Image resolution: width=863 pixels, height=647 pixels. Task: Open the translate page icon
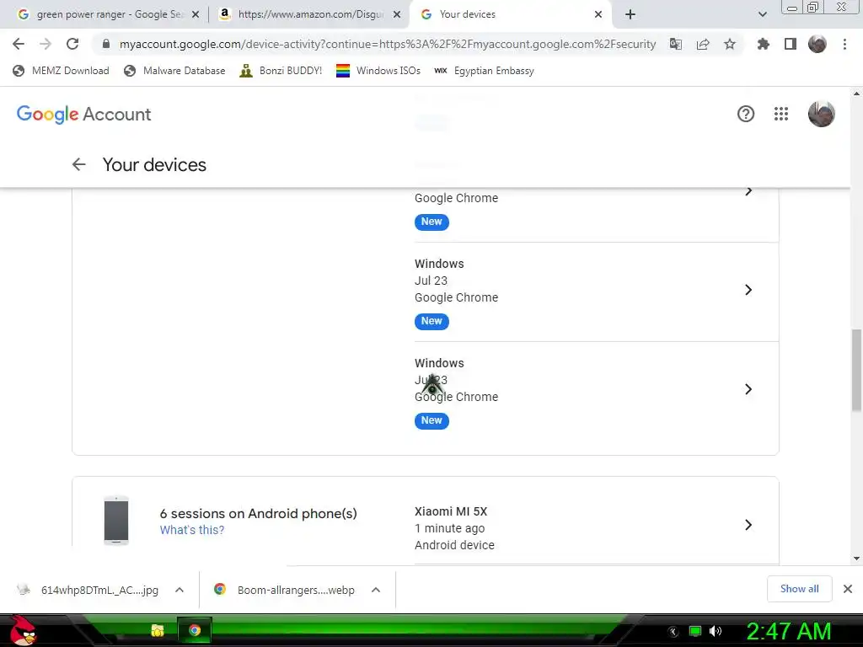coord(676,44)
